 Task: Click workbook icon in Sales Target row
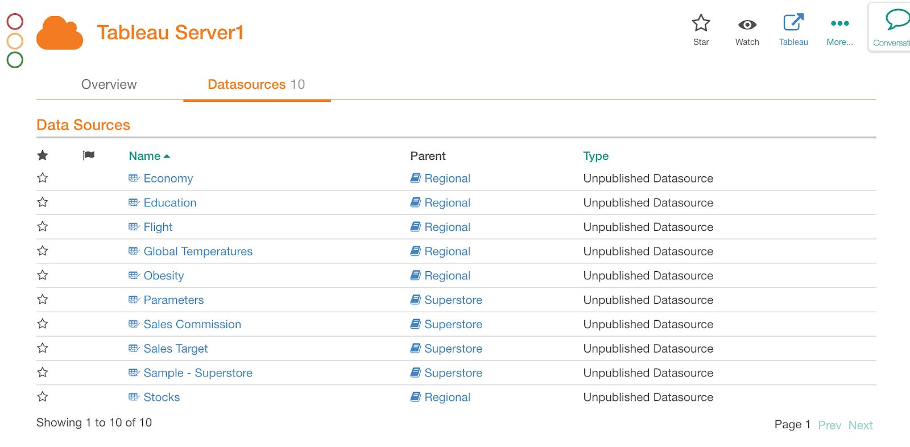[416, 348]
